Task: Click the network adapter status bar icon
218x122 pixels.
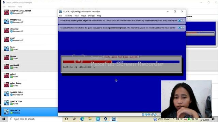Action: (x=152, y=115)
